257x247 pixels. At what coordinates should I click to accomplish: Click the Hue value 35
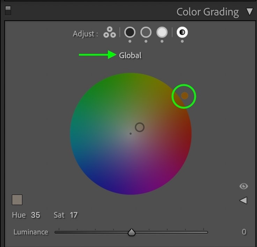(x=35, y=215)
